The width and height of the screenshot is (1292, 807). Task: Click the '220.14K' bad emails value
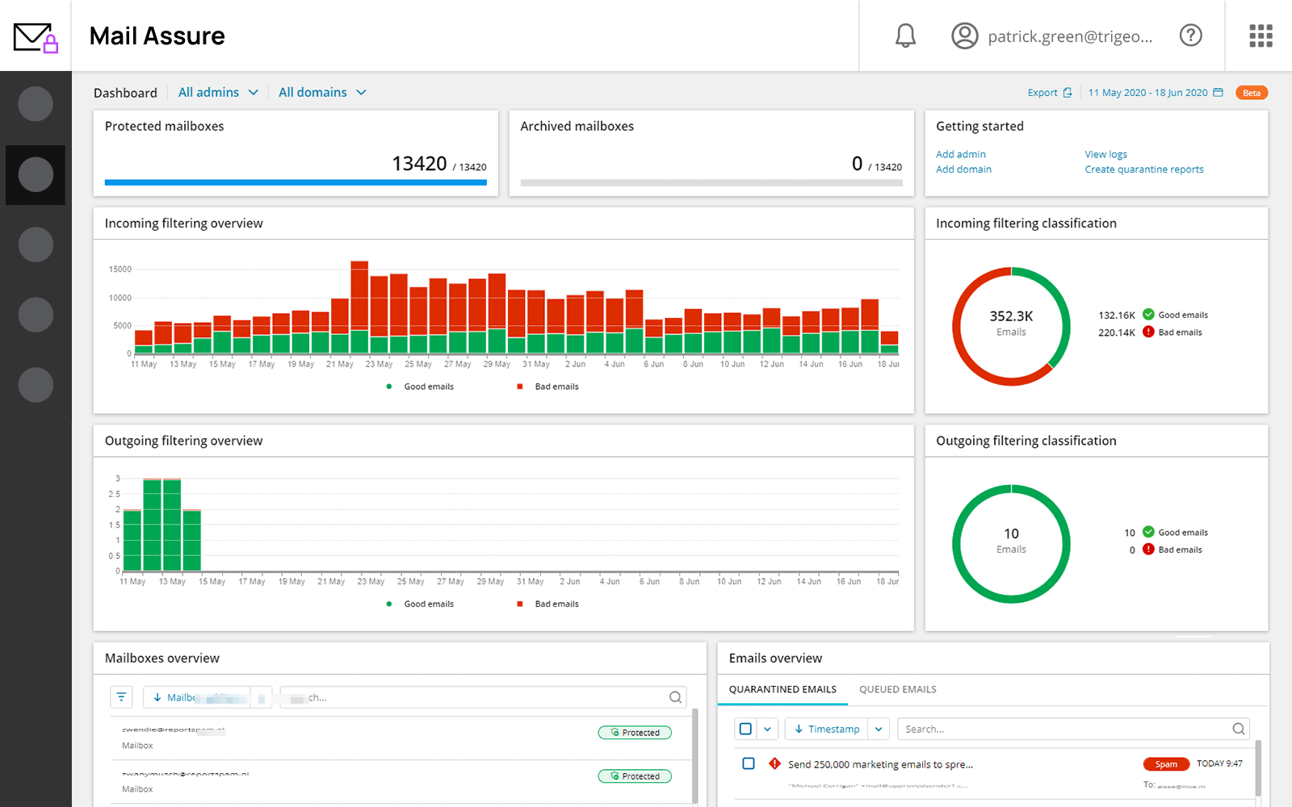[1117, 332]
